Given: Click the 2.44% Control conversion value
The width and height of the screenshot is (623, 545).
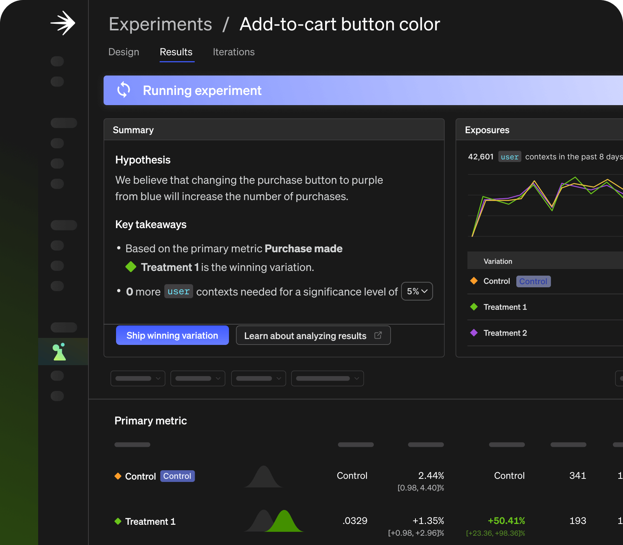Looking at the screenshot, I should pos(431,475).
